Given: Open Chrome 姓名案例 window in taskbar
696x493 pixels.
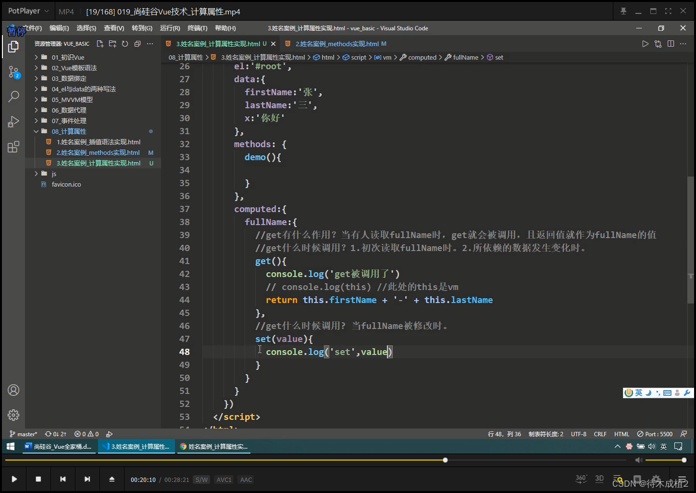Looking at the screenshot, I should 213,446.
